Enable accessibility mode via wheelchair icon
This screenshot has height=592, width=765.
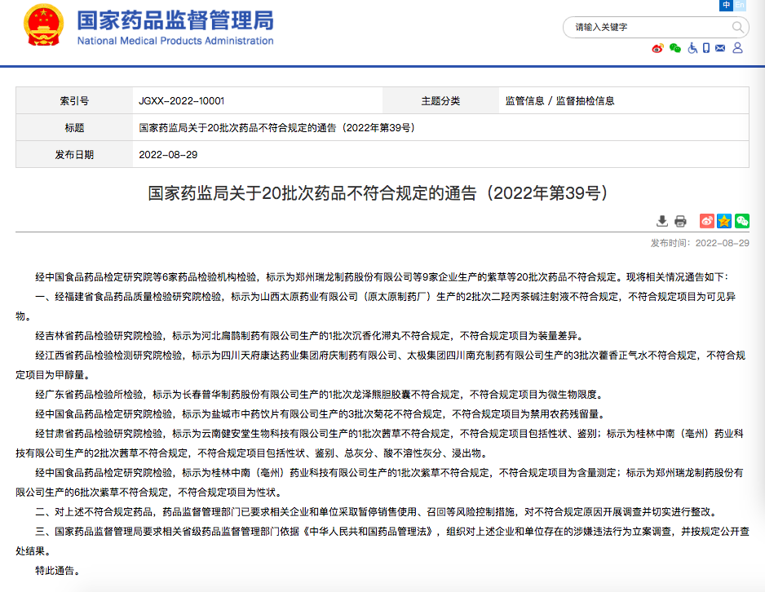click(x=691, y=49)
